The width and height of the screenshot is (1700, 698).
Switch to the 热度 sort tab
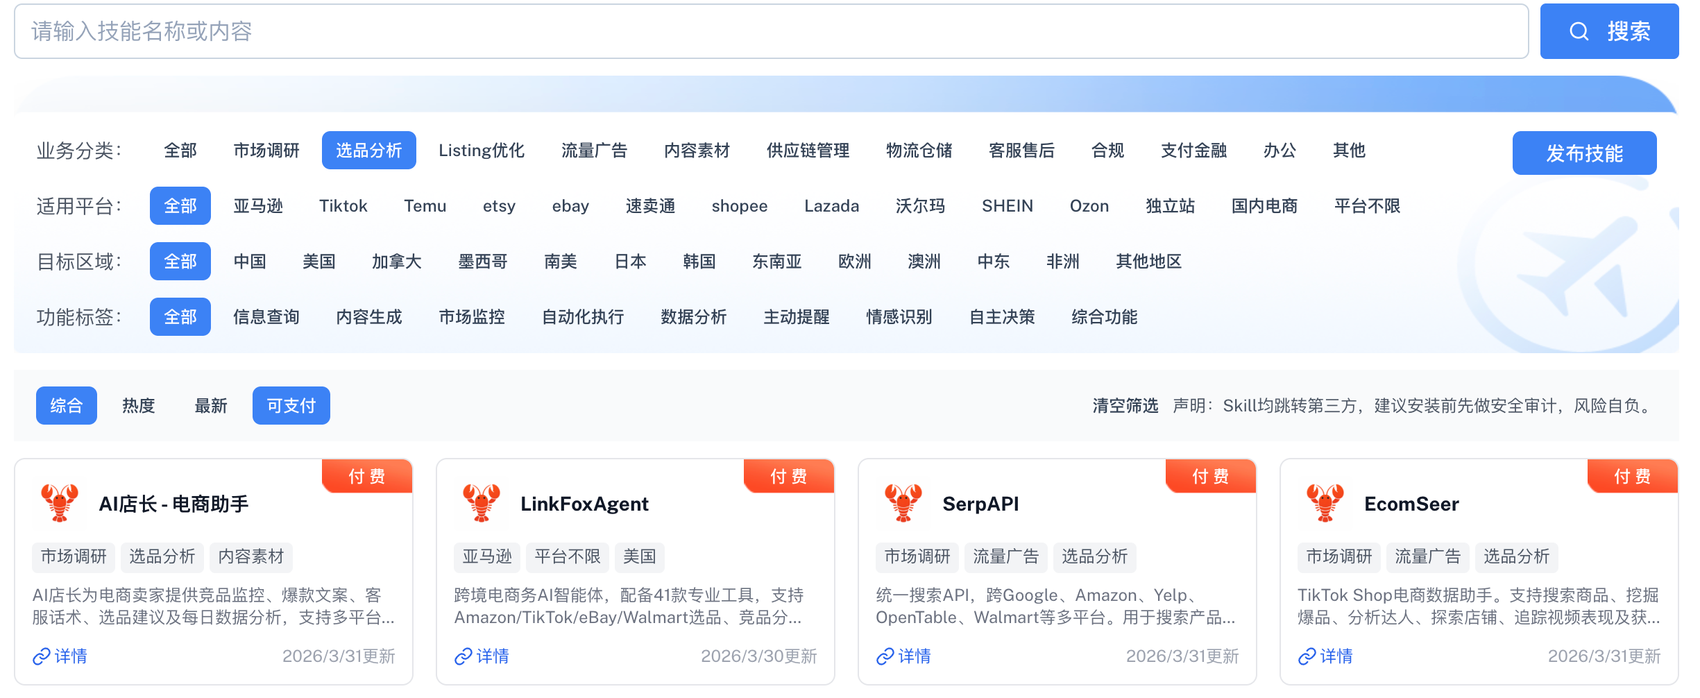(x=139, y=406)
